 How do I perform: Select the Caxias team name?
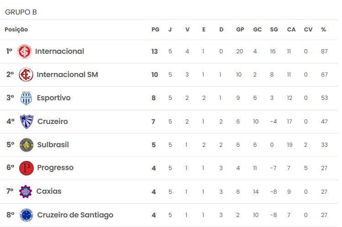pos(49,191)
